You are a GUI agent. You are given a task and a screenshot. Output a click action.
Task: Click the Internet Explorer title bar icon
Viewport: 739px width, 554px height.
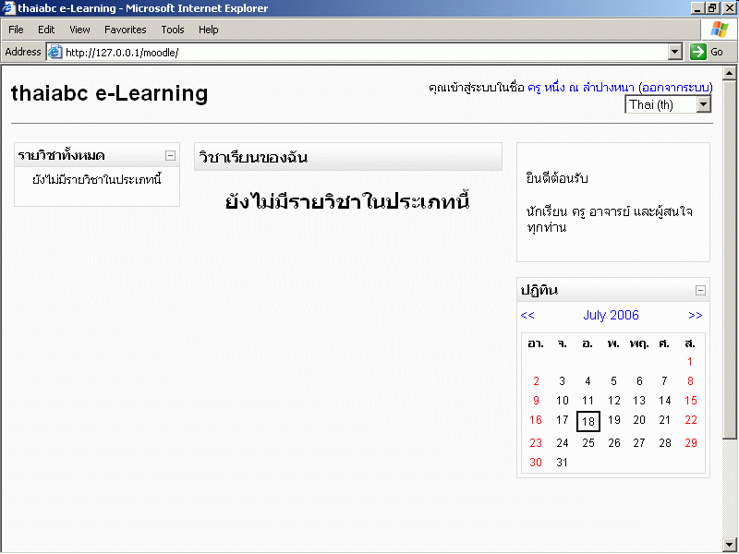(8, 8)
